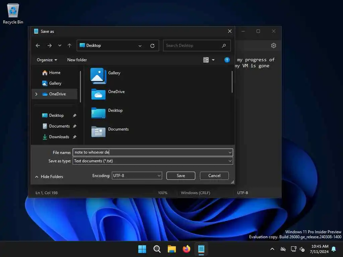Viewport: 343px width, 257px height.
Task: Click the pin icon next to Desktop
Action: point(75,115)
